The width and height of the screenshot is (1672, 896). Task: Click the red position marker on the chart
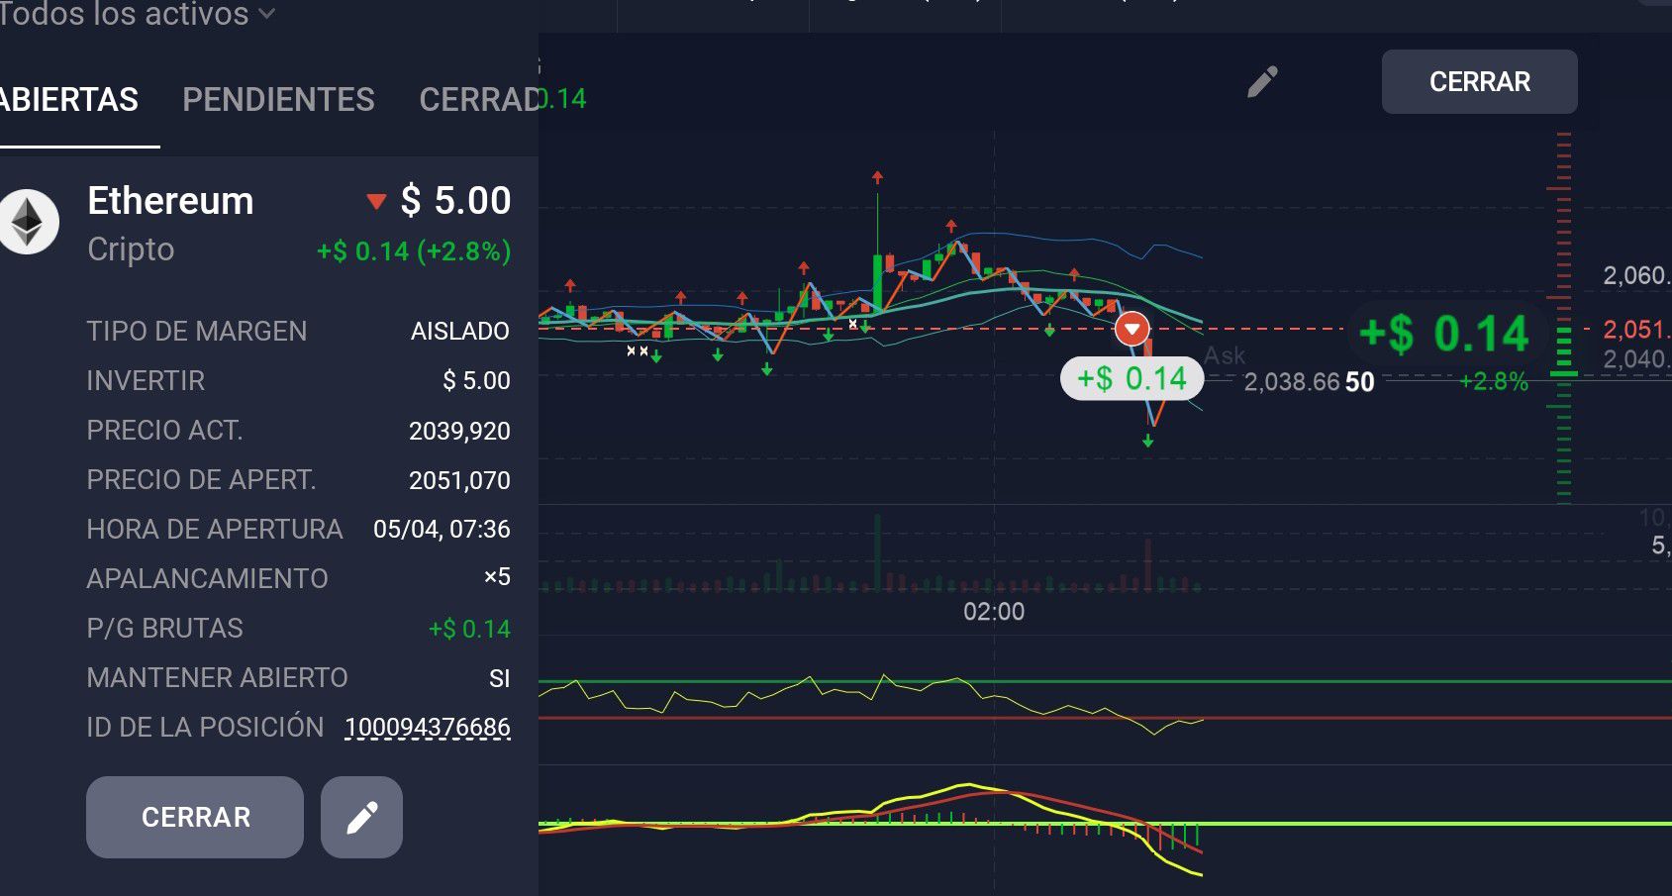1131,329
